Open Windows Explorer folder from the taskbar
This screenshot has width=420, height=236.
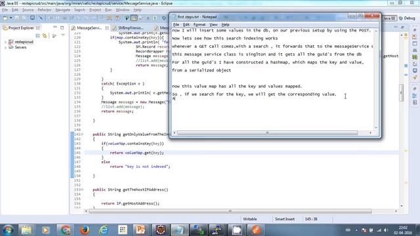tap(26, 230)
